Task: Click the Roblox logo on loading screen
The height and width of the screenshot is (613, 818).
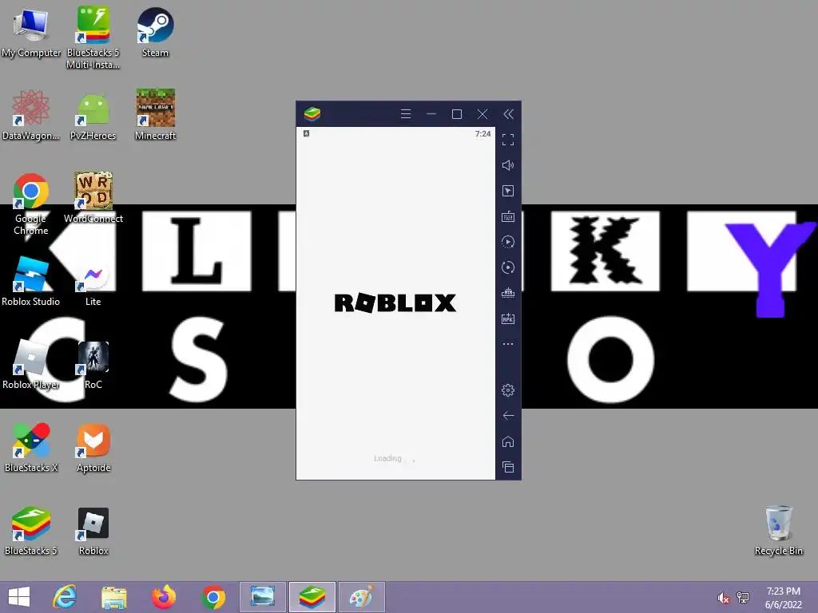Action: [x=395, y=303]
